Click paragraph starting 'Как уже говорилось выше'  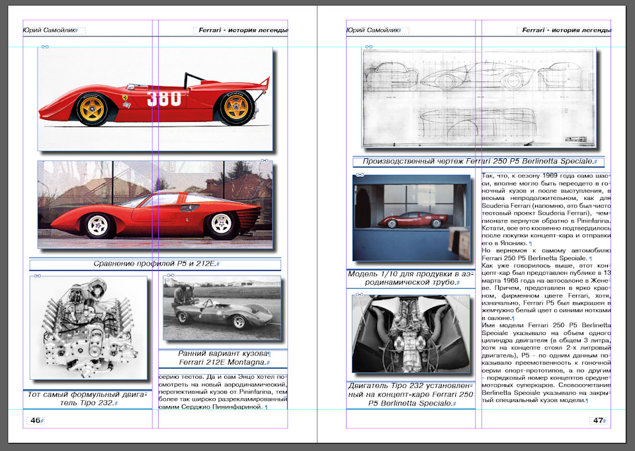[546, 291]
